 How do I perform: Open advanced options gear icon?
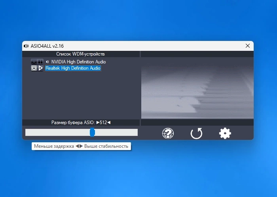click(225, 133)
